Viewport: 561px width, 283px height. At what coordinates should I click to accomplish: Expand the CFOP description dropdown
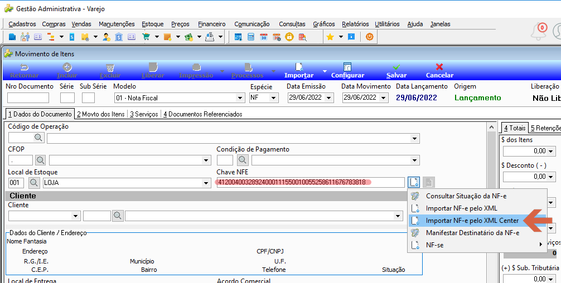(x=206, y=160)
